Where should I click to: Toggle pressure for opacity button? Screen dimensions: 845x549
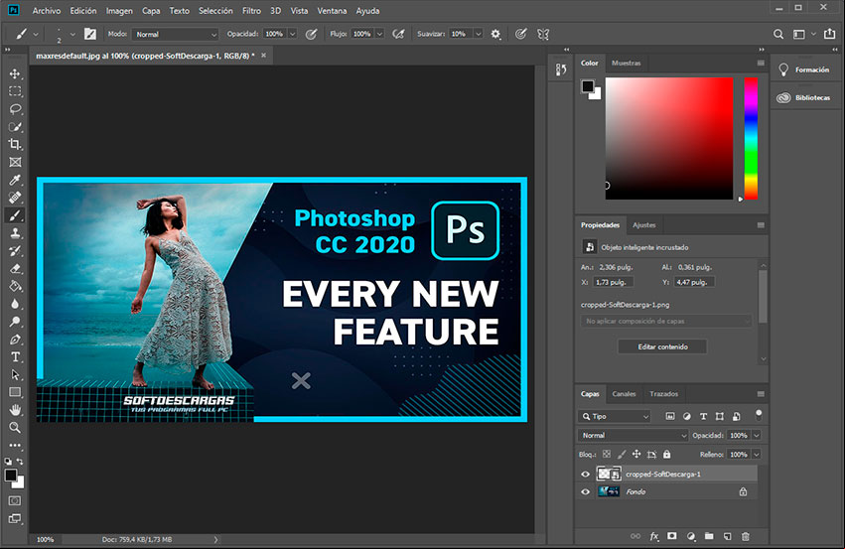tap(311, 34)
